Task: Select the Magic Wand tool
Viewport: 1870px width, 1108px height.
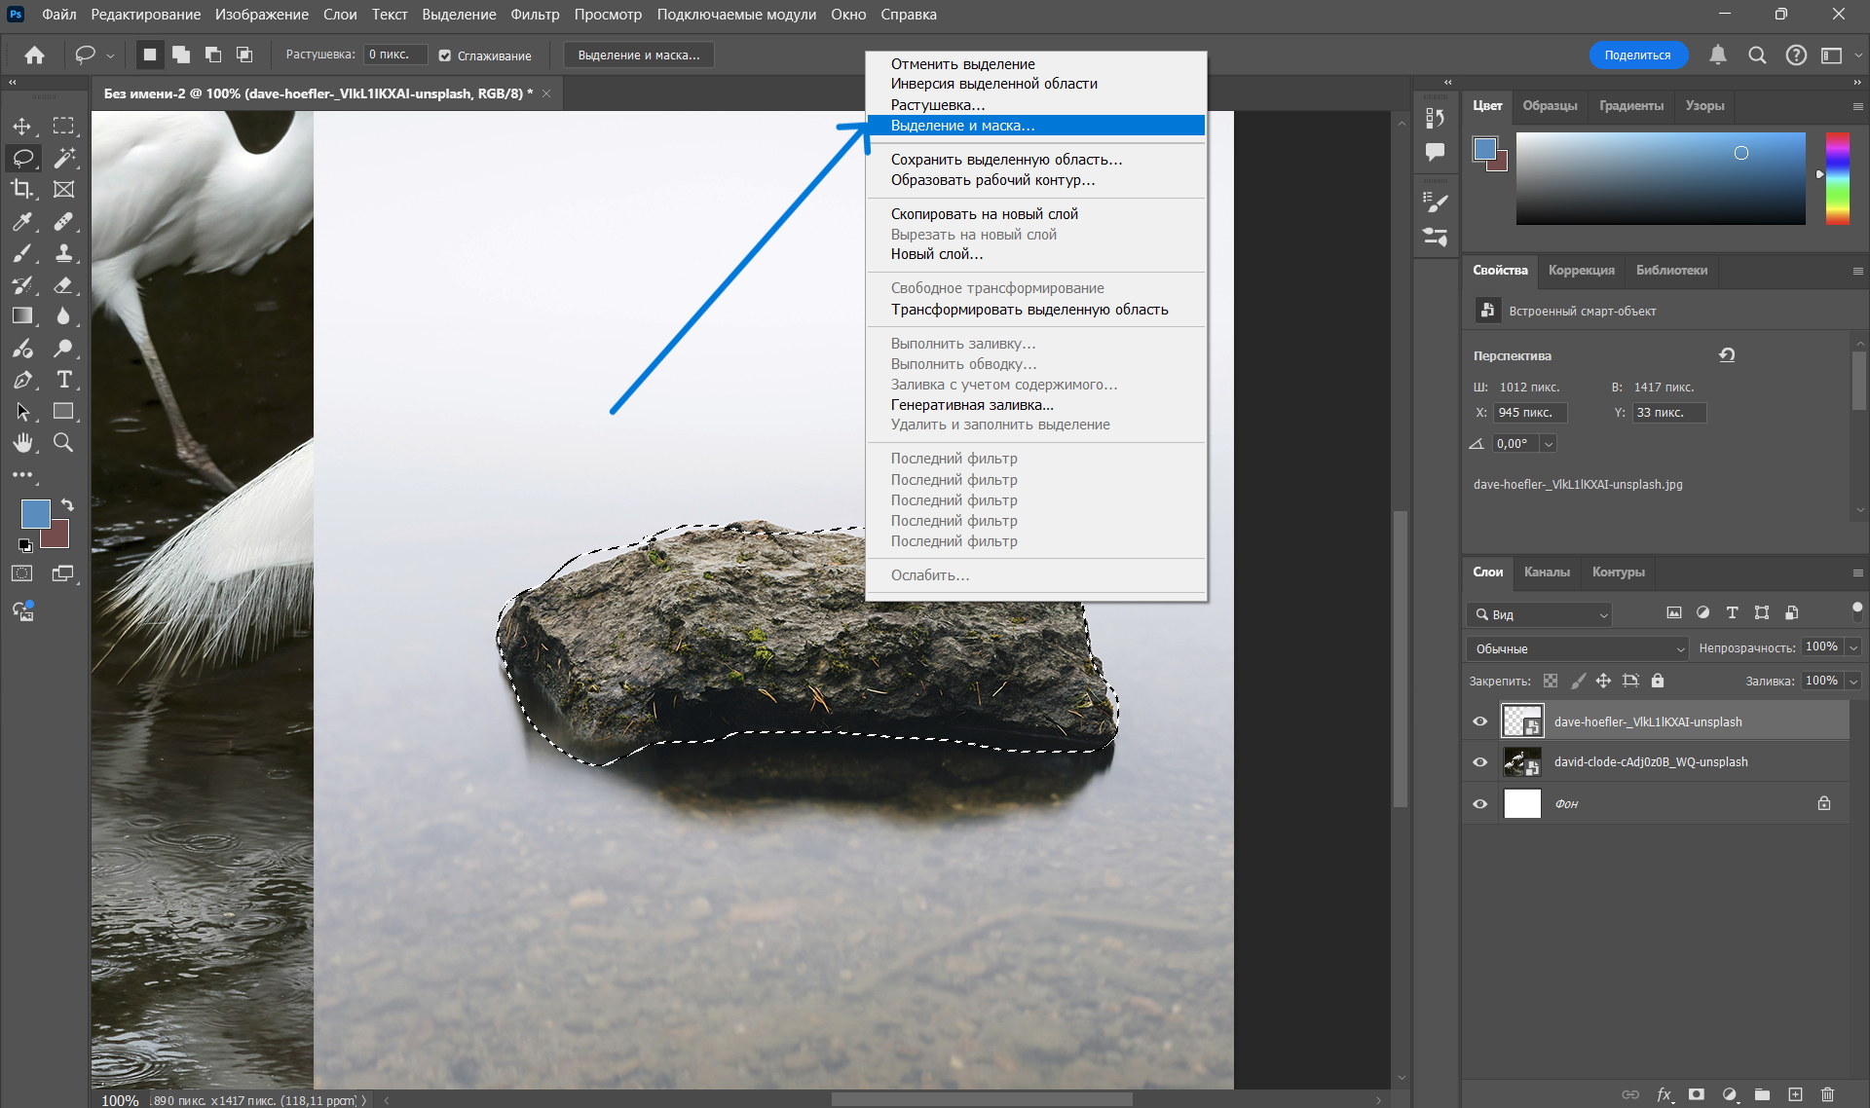Action: tap(63, 158)
